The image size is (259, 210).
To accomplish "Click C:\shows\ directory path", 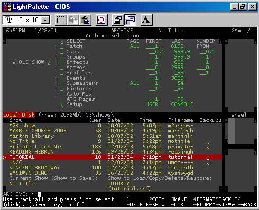I will [x=100, y=115].
